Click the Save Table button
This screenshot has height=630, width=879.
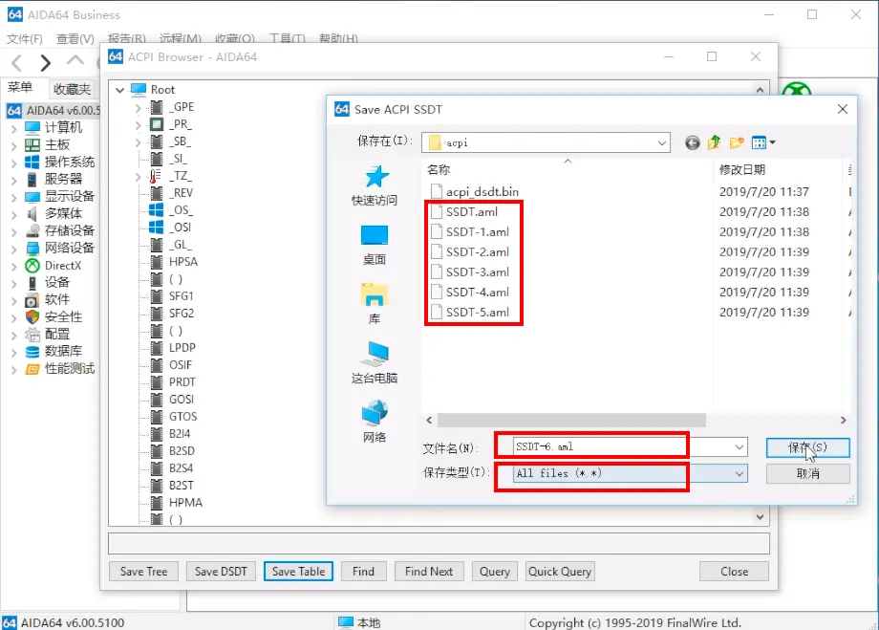pyautogui.click(x=298, y=572)
